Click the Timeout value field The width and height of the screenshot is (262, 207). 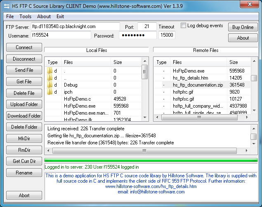pos(167,35)
